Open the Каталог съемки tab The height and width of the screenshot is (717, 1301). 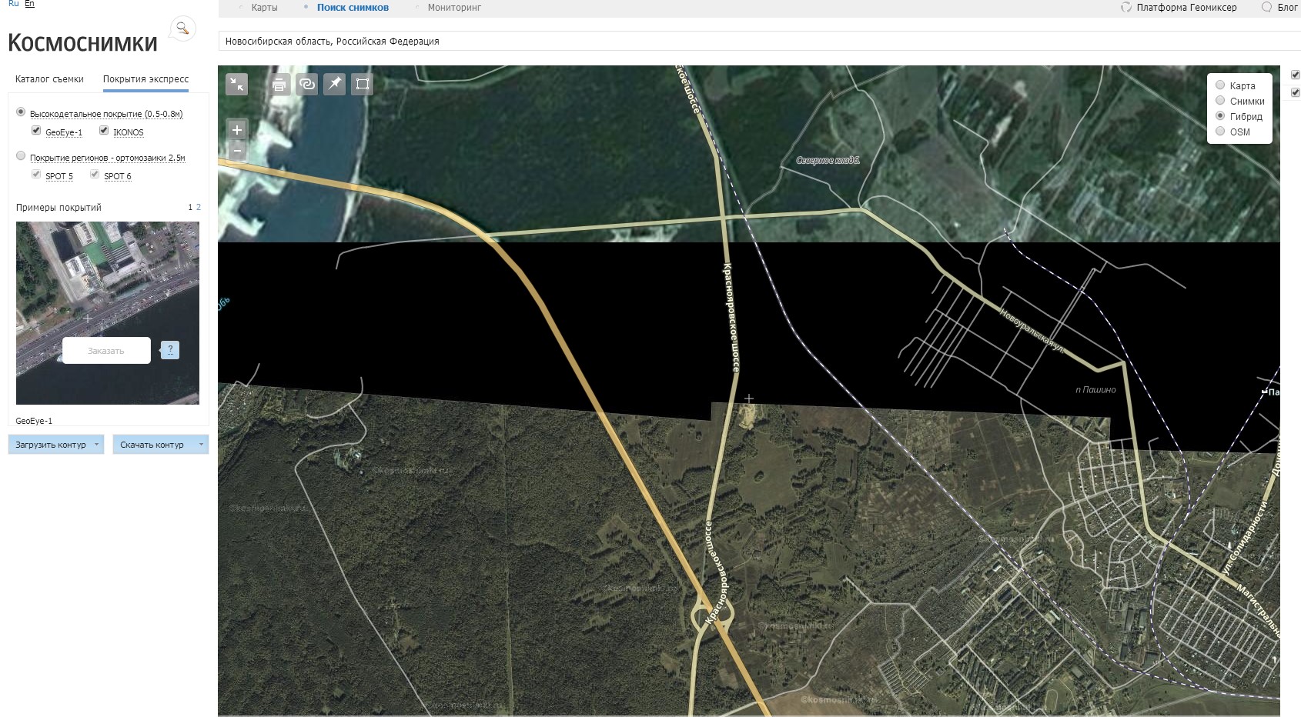click(x=49, y=79)
